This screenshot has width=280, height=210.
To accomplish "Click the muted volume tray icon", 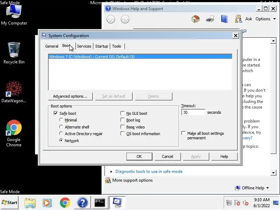I will (x=246, y=203).
